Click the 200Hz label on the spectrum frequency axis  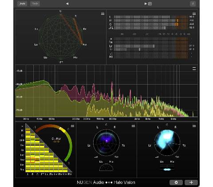tap(76, 119)
